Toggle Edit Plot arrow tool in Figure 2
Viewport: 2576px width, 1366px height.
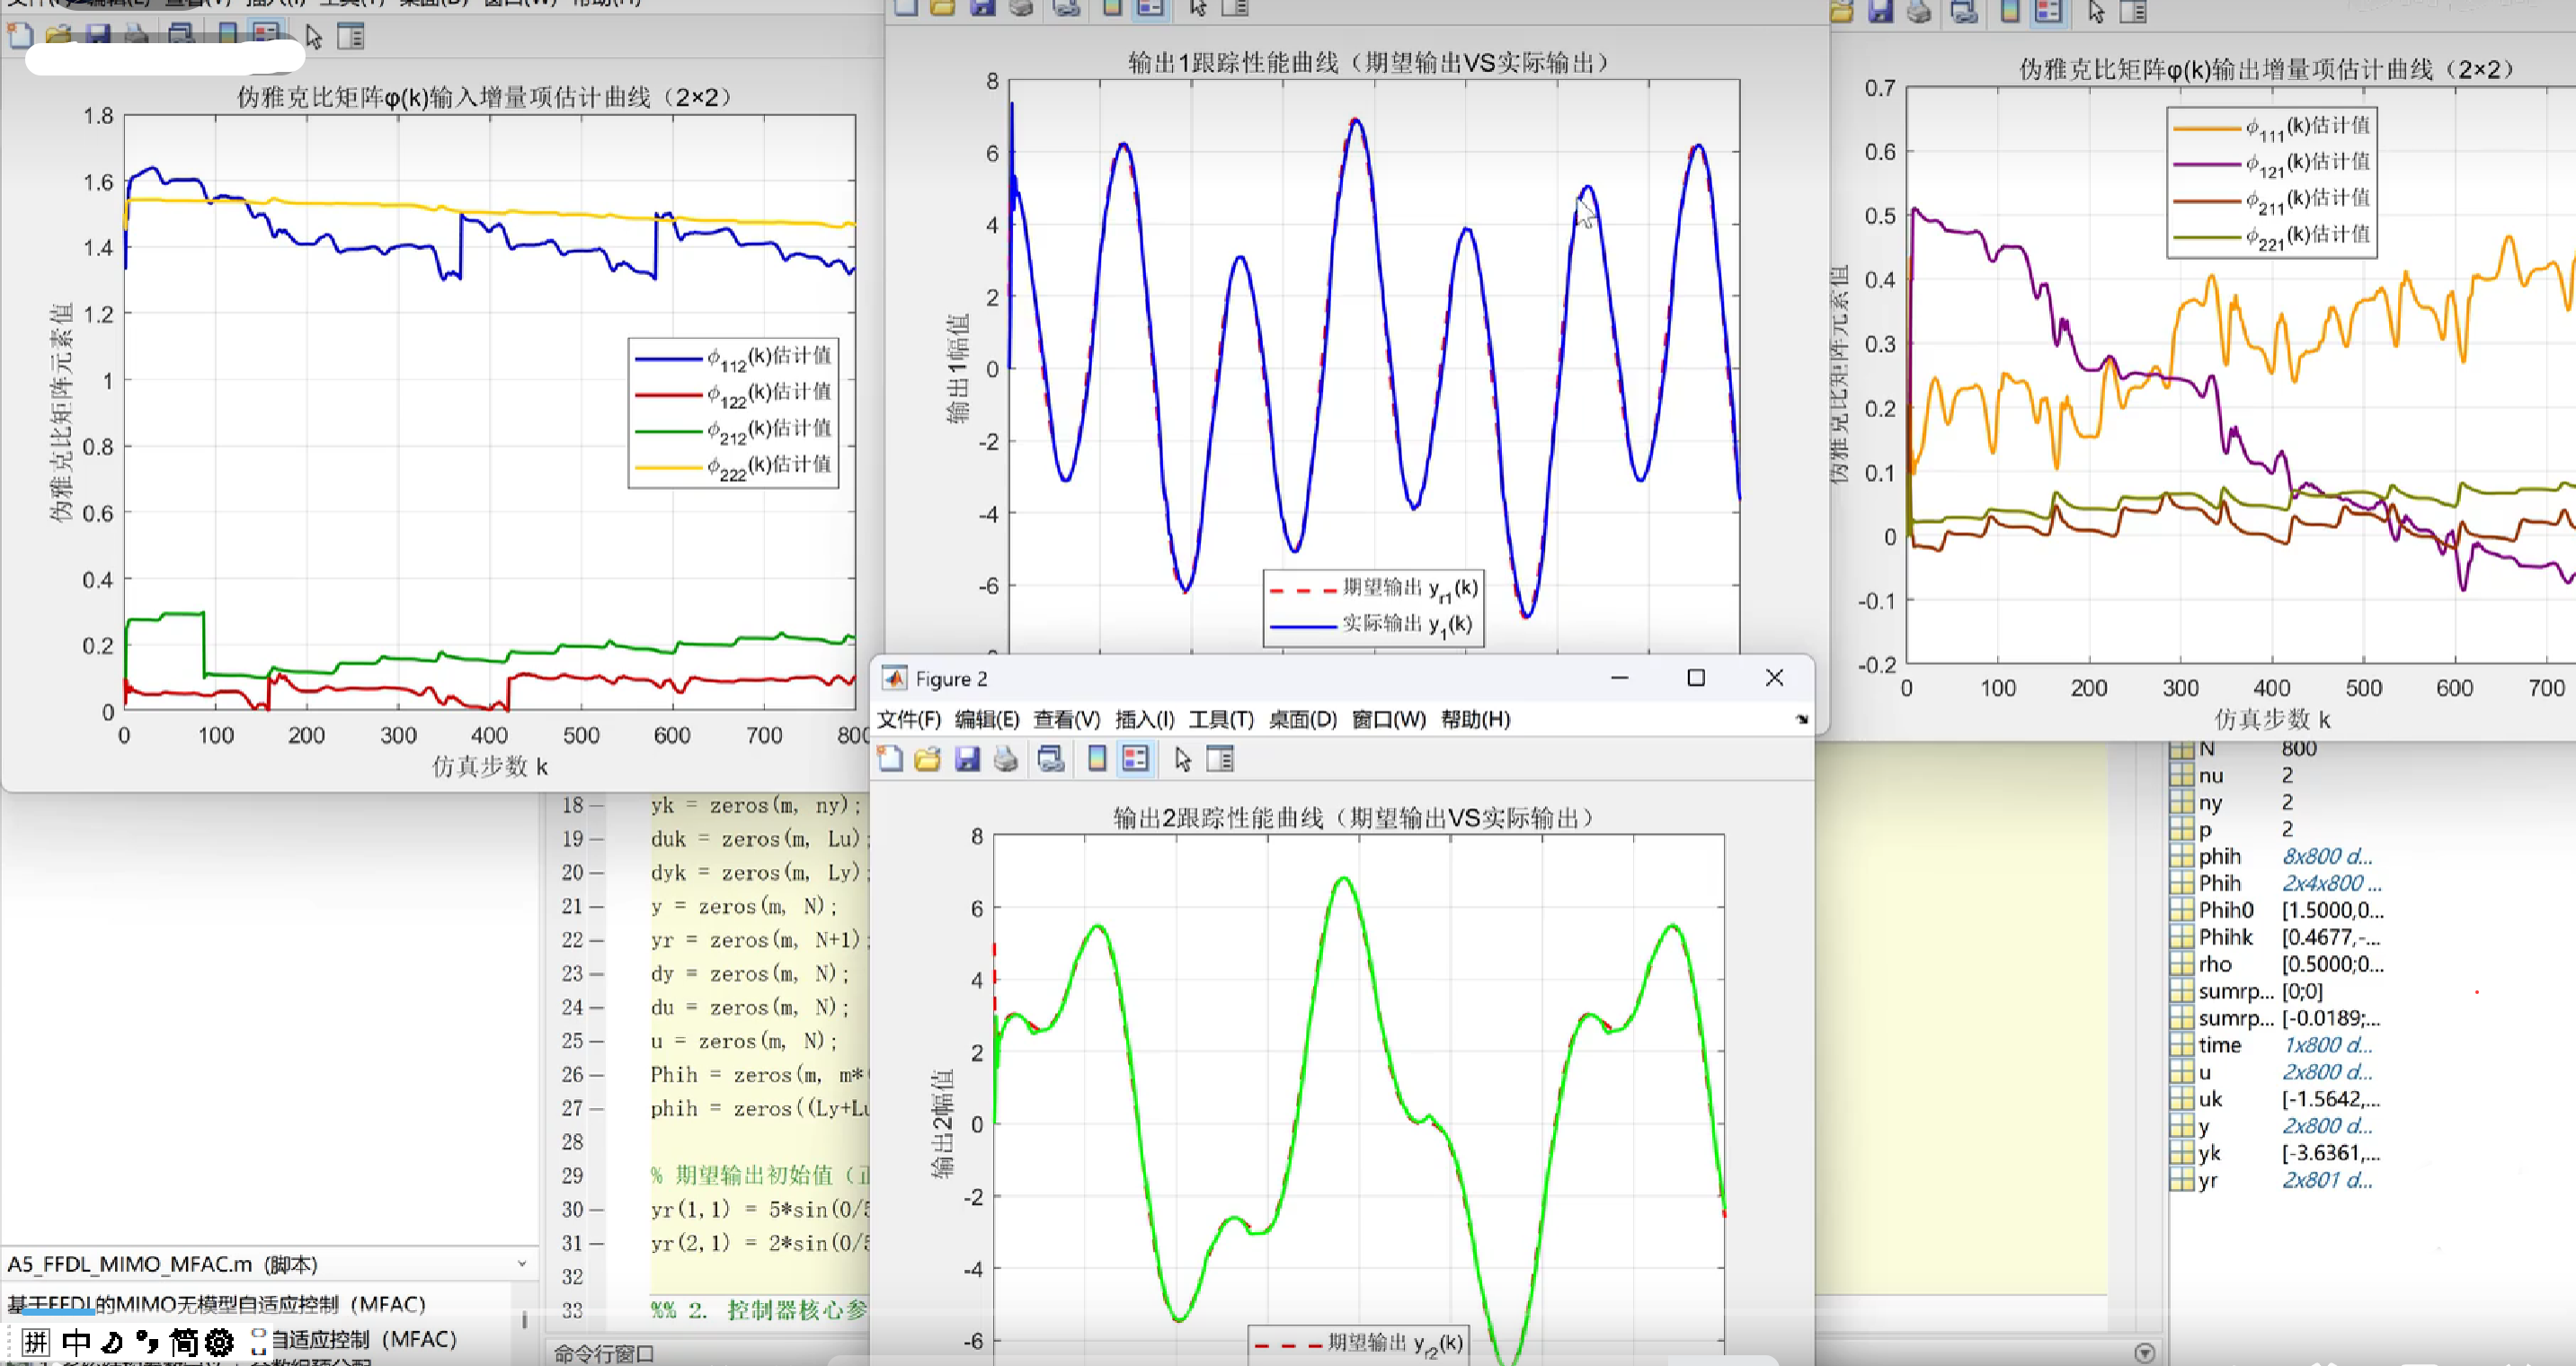1183,759
